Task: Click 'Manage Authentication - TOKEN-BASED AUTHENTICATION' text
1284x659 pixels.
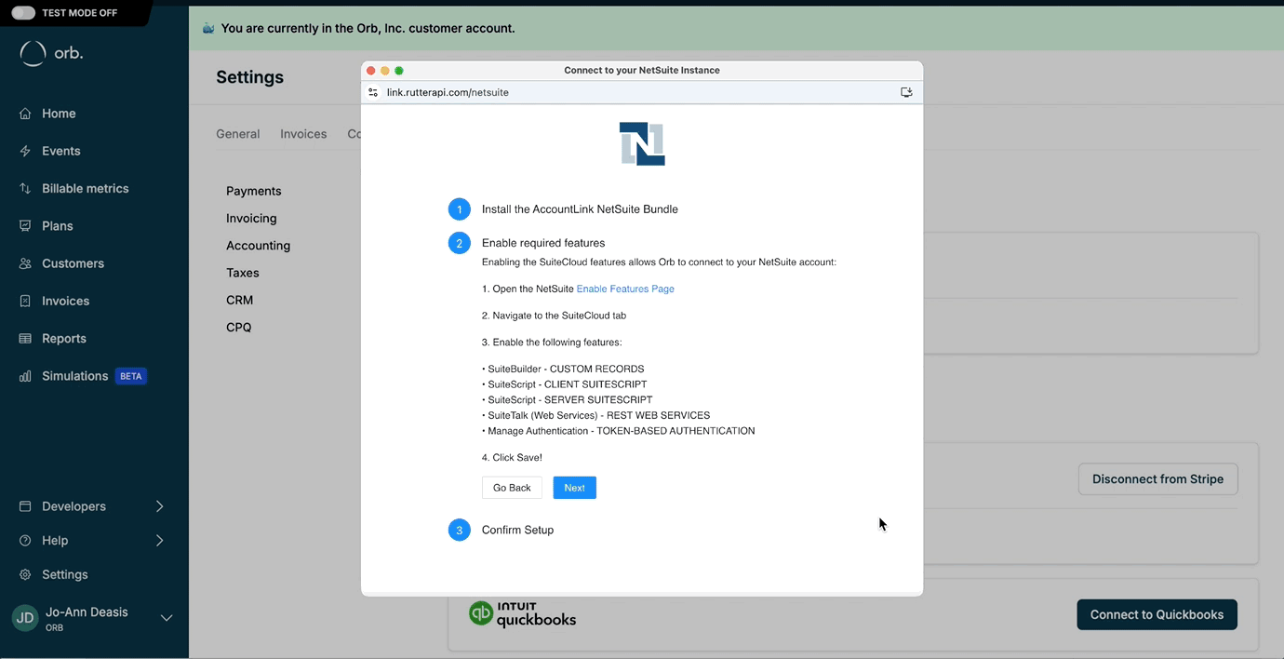Action: (x=622, y=431)
